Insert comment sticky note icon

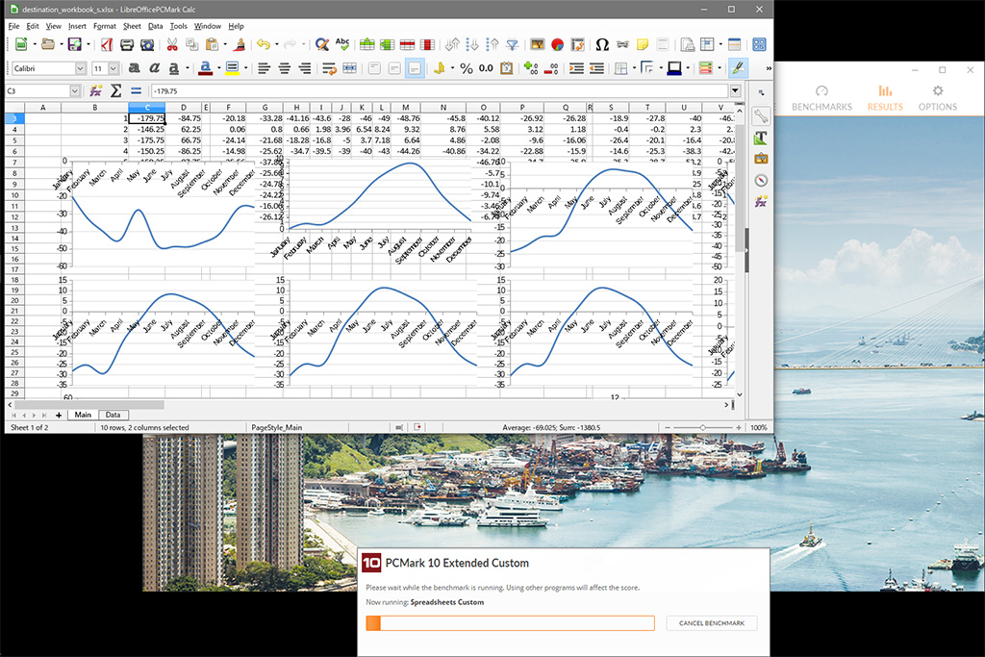pyautogui.click(x=642, y=44)
